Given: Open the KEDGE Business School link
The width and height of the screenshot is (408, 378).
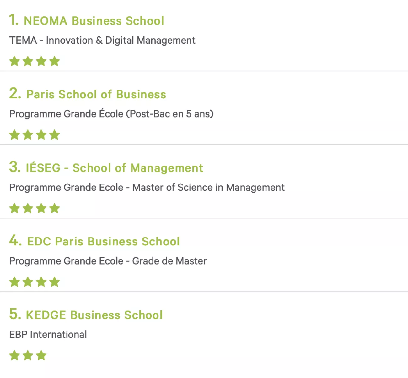Looking at the screenshot, I should pos(94,315).
